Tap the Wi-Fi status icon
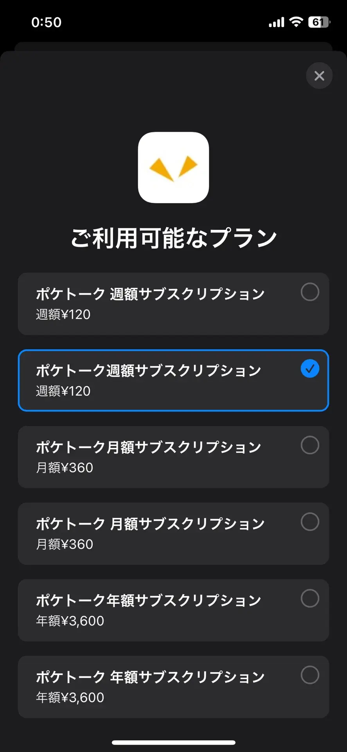This screenshot has height=752, width=347. coord(296,22)
